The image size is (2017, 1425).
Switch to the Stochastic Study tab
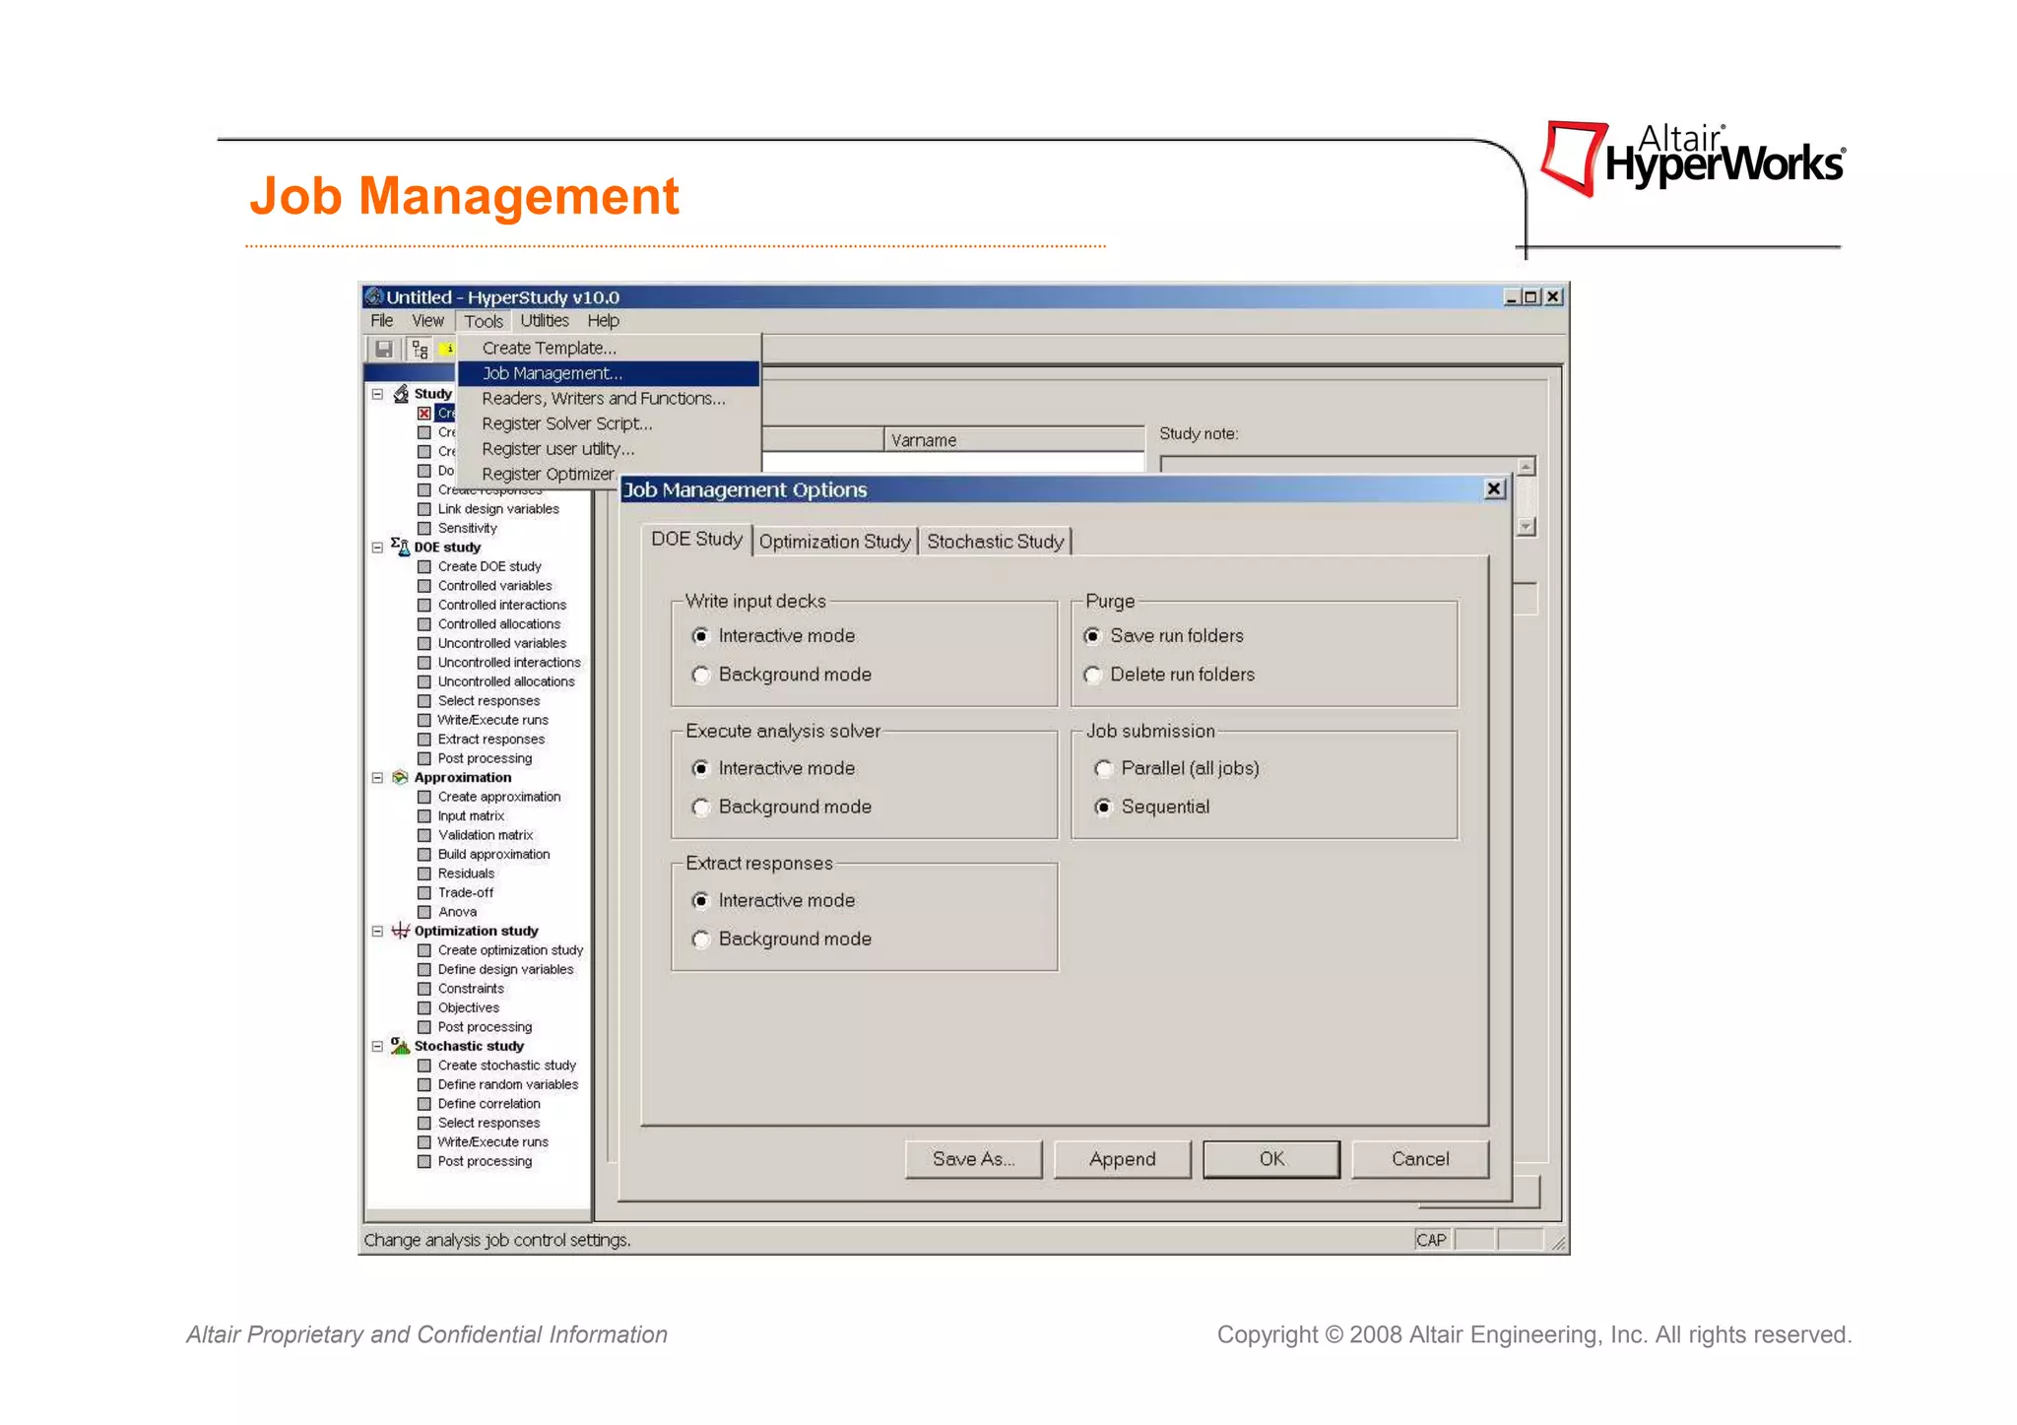click(x=996, y=542)
